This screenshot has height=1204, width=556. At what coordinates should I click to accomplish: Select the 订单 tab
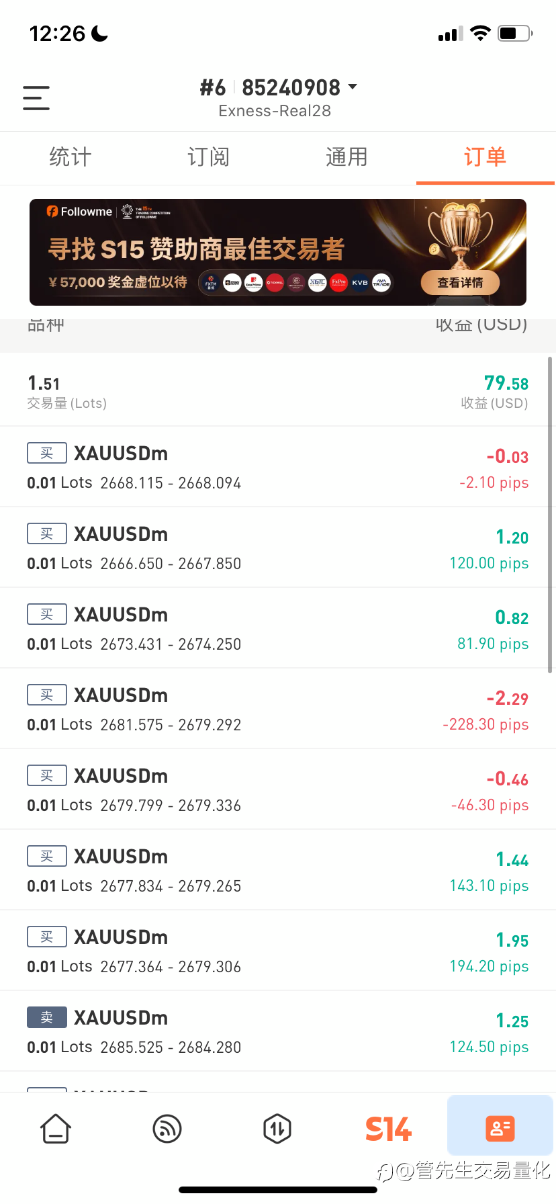pyautogui.click(x=485, y=157)
